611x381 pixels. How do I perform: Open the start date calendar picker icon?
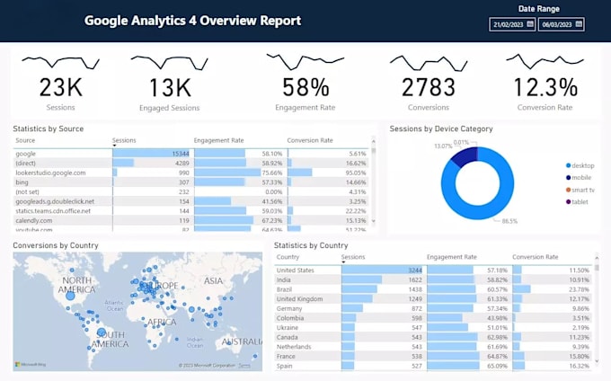[x=530, y=24]
